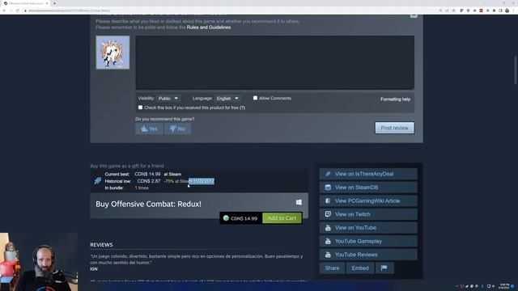Click the SteamDB database icon

[x=328, y=188]
